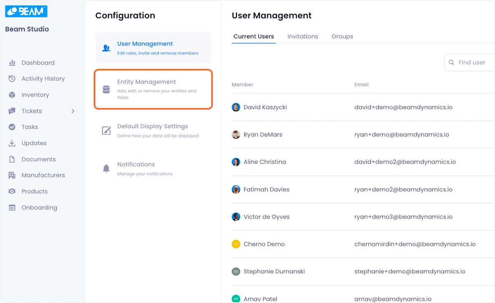The image size is (495, 303).
Task: Click the Default Display Settings edit icon
Action: click(106, 131)
